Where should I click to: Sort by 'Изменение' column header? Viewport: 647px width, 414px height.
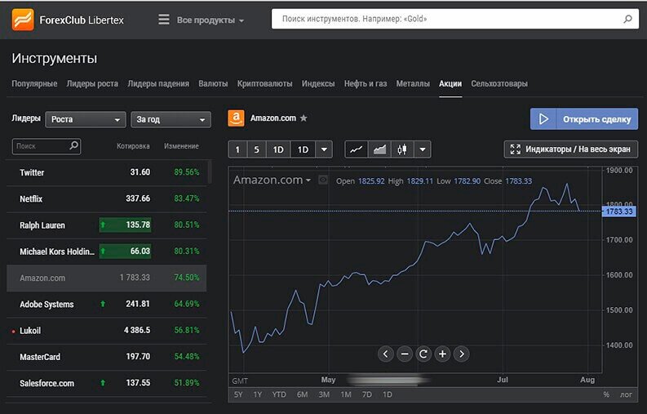(x=181, y=146)
